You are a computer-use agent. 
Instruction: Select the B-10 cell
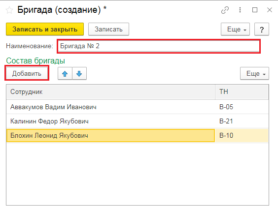242,136
